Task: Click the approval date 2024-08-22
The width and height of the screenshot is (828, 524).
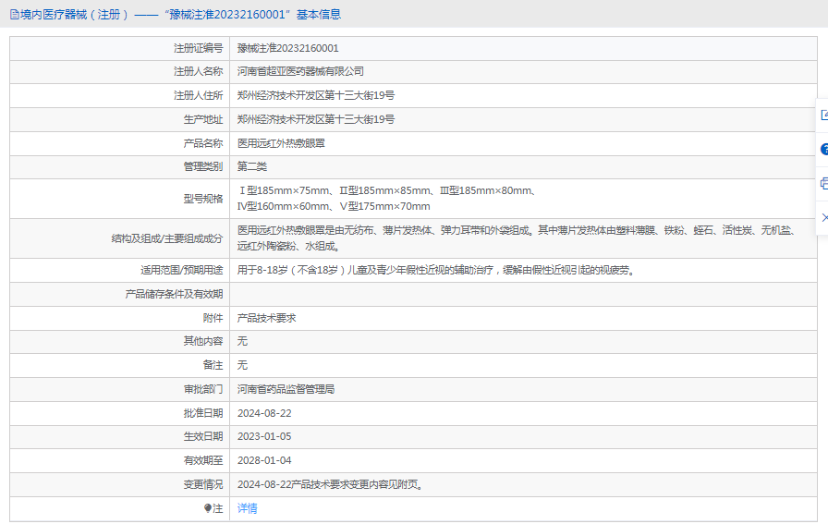Action: [x=264, y=413]
